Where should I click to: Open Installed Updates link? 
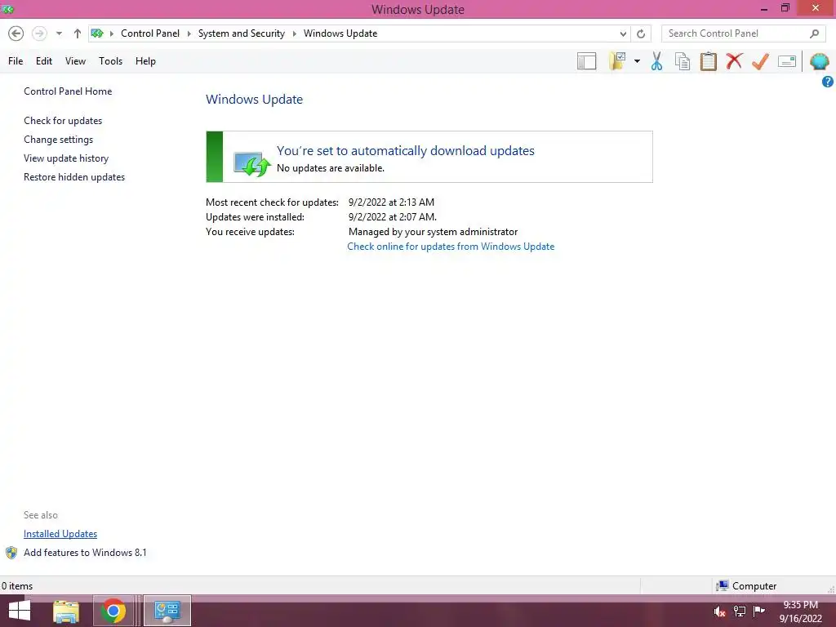pyautogui.click(x=60, y=534)
